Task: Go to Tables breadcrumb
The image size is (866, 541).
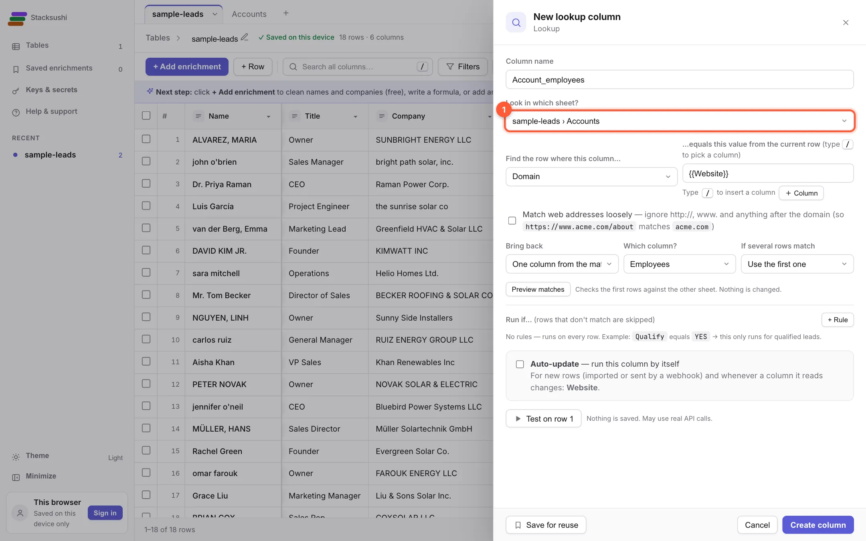Action: pyautogui.click(x=158, y=38)
